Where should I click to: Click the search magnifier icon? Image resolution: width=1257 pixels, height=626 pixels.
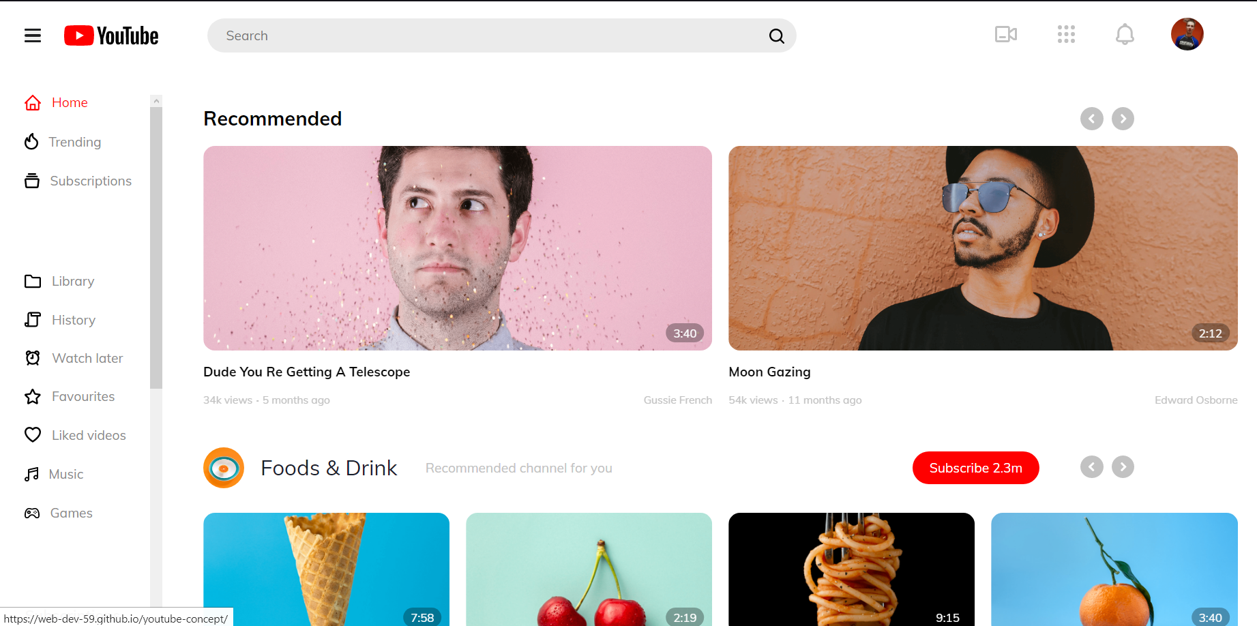click(x=777, y=36)
